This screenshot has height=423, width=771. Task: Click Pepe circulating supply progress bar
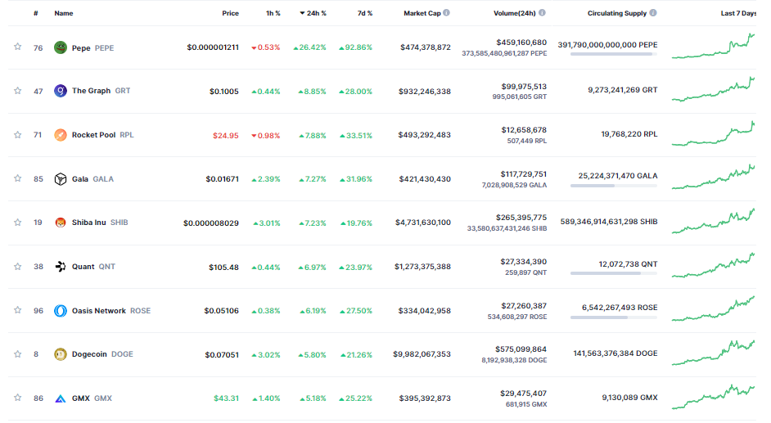tap(614, 54)
